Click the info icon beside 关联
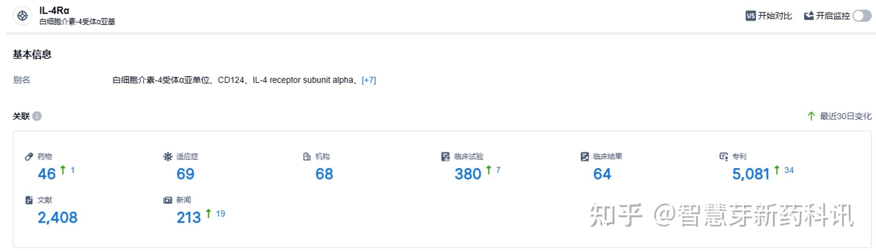 (37, 116)
